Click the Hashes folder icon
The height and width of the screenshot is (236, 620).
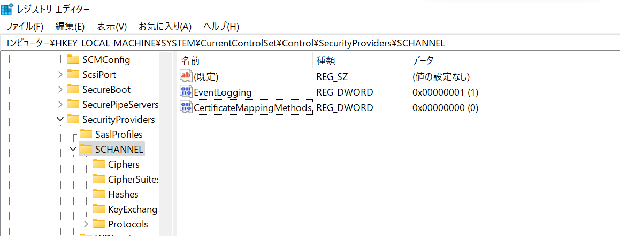click(99, 194)
